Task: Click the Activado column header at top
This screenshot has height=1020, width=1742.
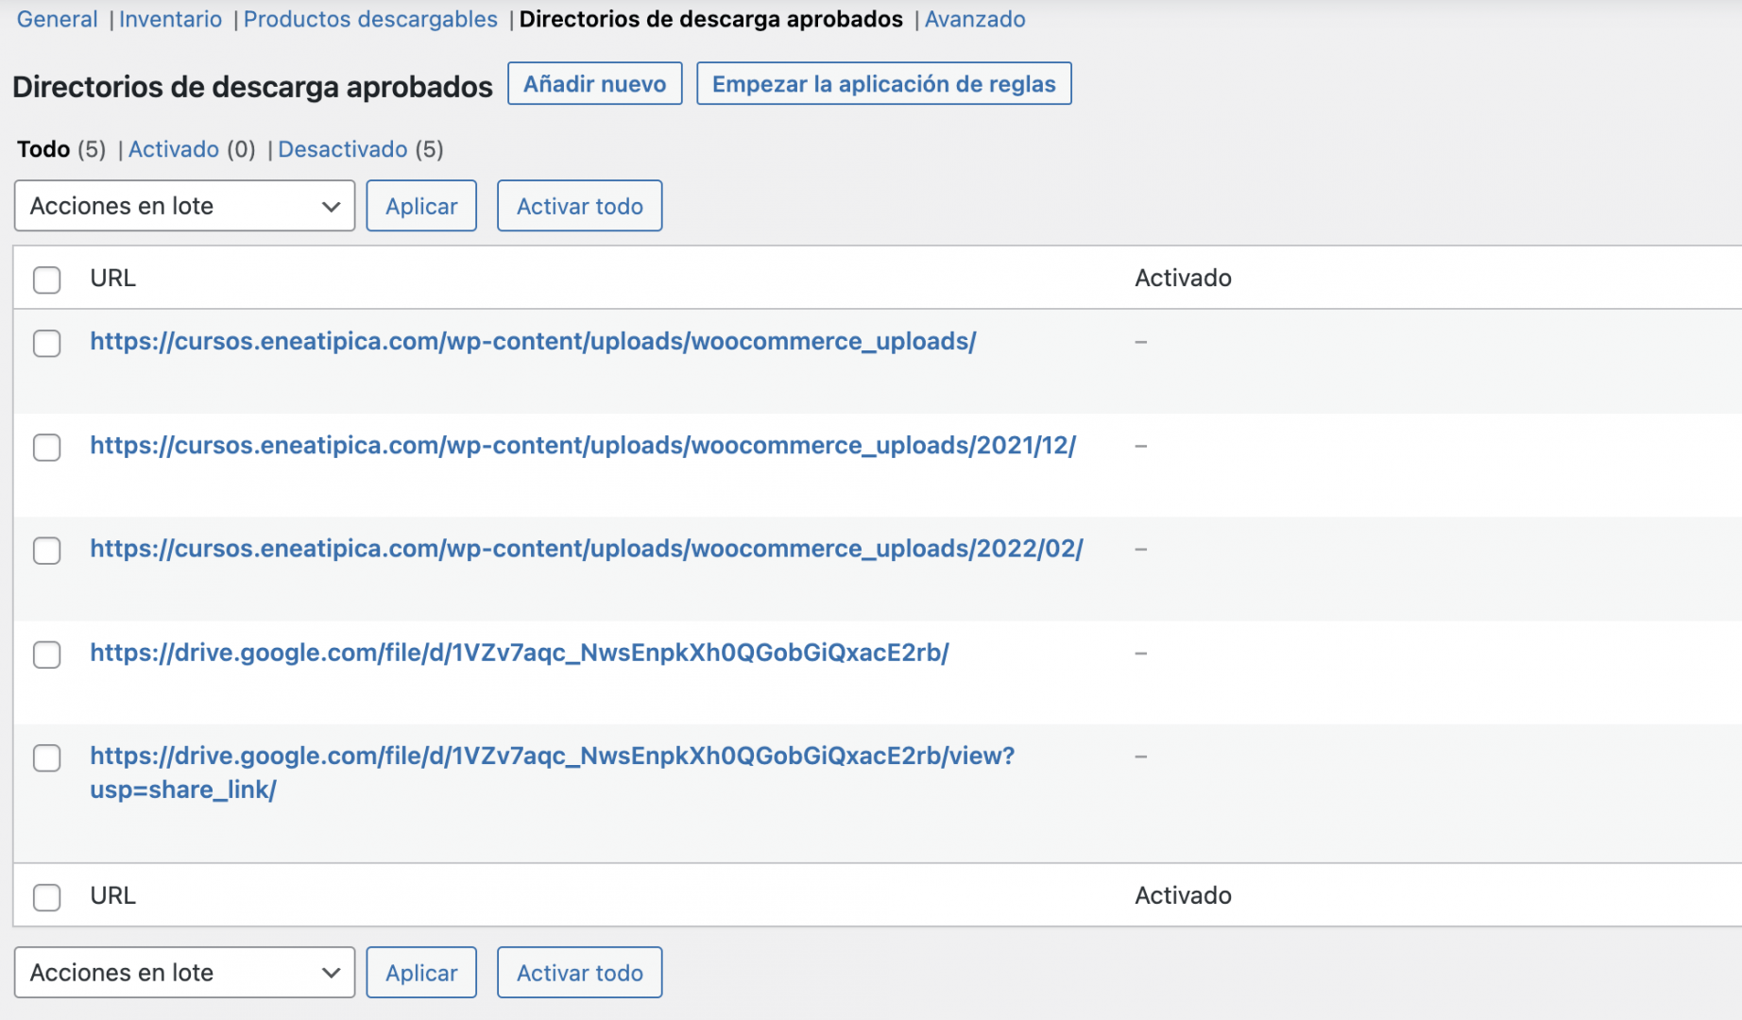Action: tap(1183, 278)
